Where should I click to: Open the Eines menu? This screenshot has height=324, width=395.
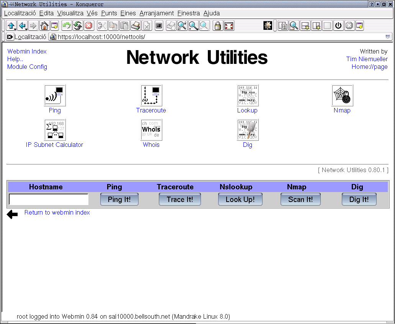pyautogui.click(x=128, y=13)
